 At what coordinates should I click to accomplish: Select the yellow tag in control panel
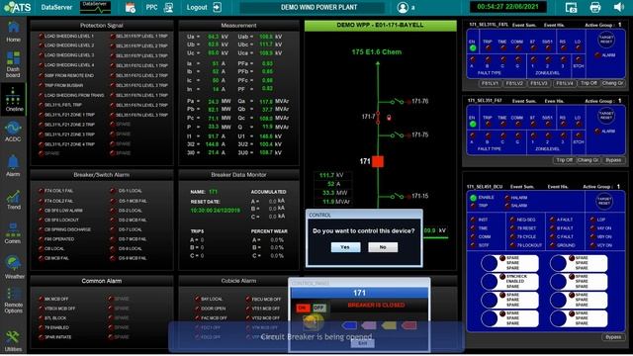click(389, 325)
